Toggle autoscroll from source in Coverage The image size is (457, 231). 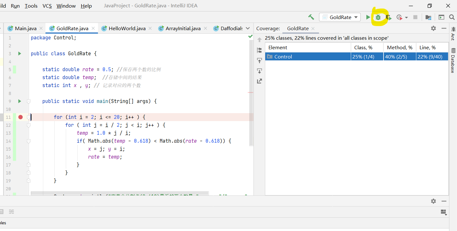260,71
